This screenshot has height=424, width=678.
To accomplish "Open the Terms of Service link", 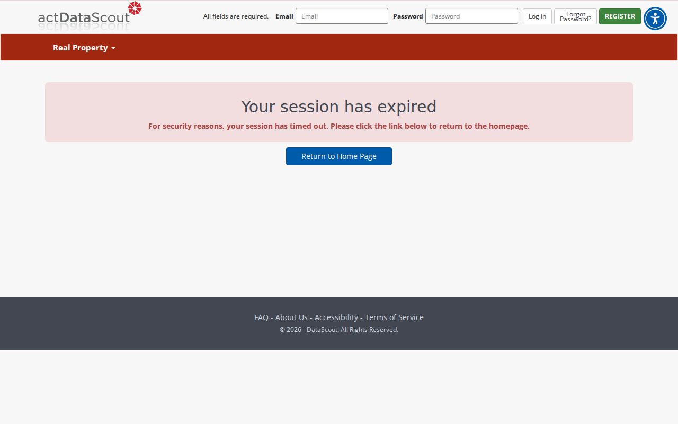I will coord(394,317).
